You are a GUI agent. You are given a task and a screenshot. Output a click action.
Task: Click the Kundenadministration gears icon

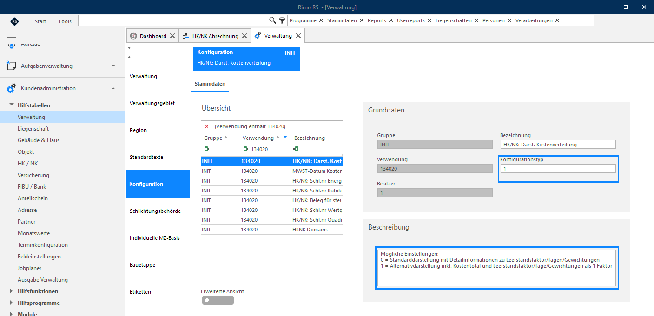tap(12, 88)
